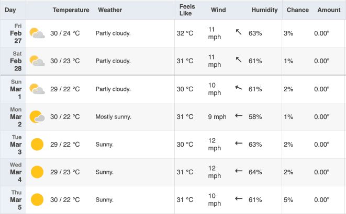Click the wind arrow for Thu Mar 5

click(239, 199)
